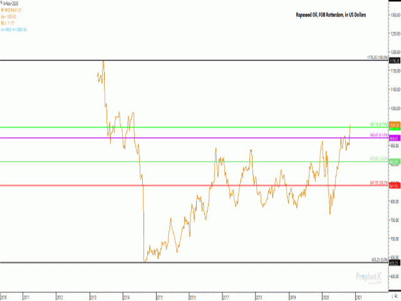Select the 0.0% Fibonacci level label
Viewport: 401px width, 301px height.
tap(380, 260)
